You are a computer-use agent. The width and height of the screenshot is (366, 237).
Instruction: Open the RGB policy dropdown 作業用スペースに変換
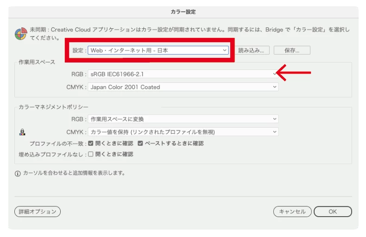point(183,119)
